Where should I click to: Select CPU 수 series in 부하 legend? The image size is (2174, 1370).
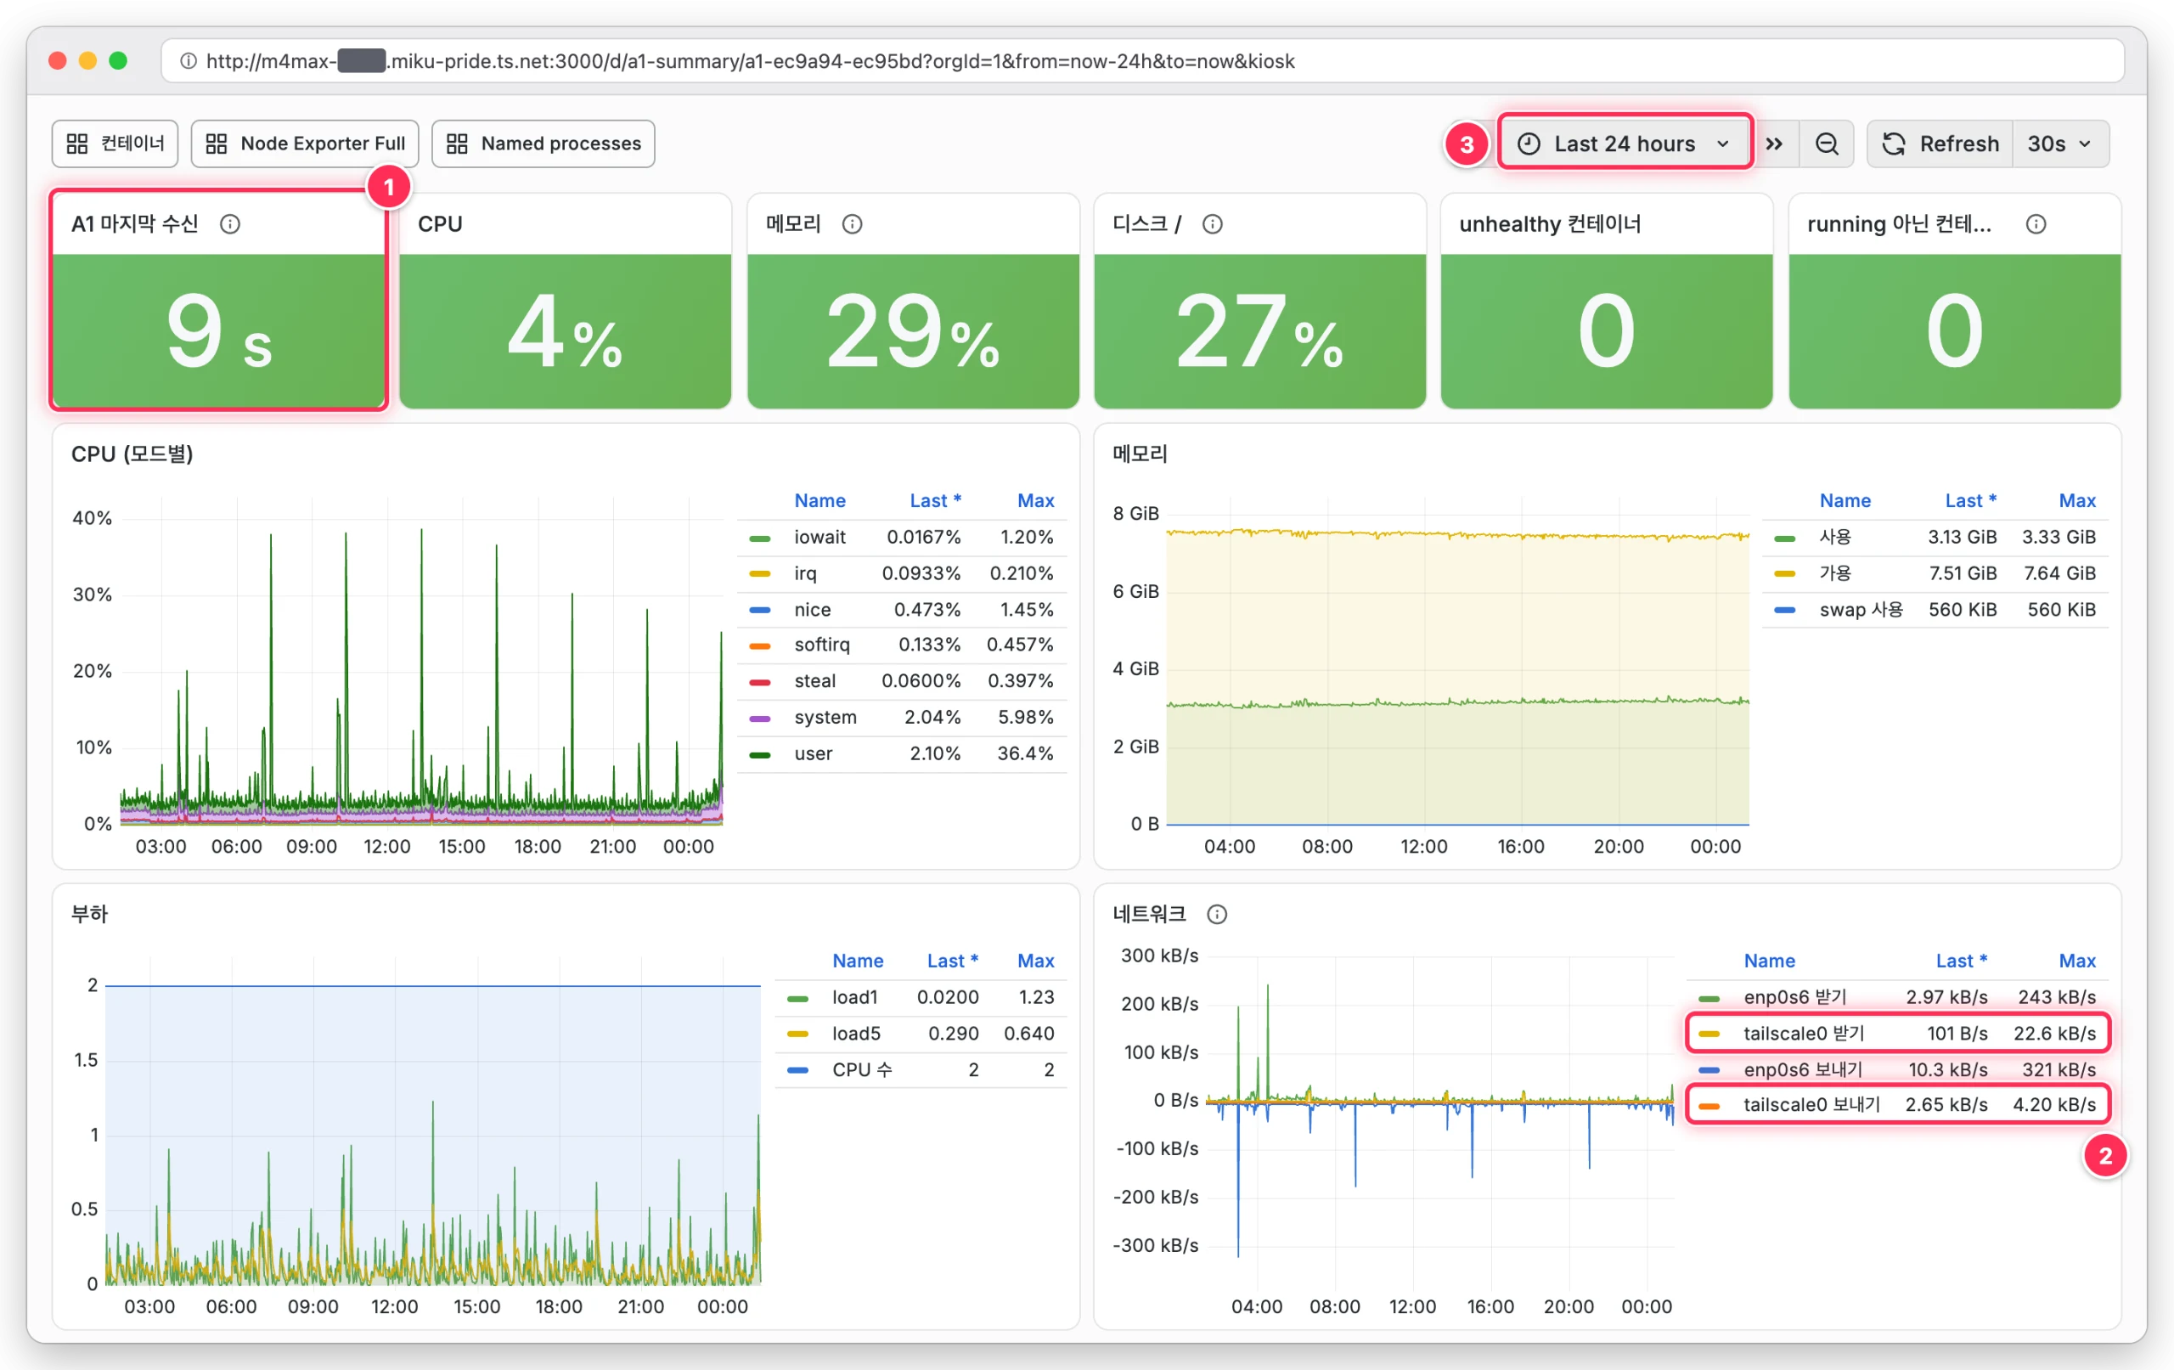(x=862, y=1069)
